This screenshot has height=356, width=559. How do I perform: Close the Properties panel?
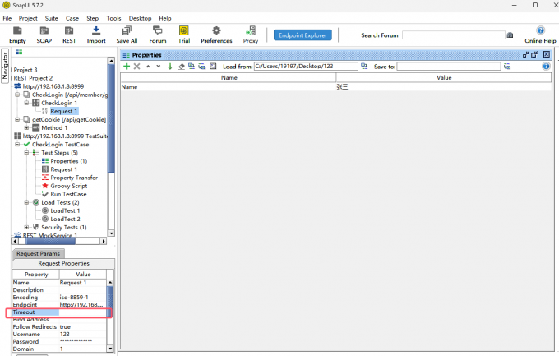(x=547, y=54)
